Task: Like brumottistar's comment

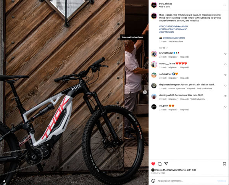Action: tap(225, 54)
